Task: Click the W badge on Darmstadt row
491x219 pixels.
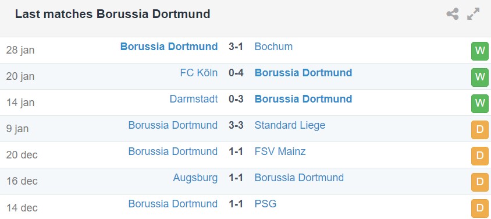Action: pos(480,104)
